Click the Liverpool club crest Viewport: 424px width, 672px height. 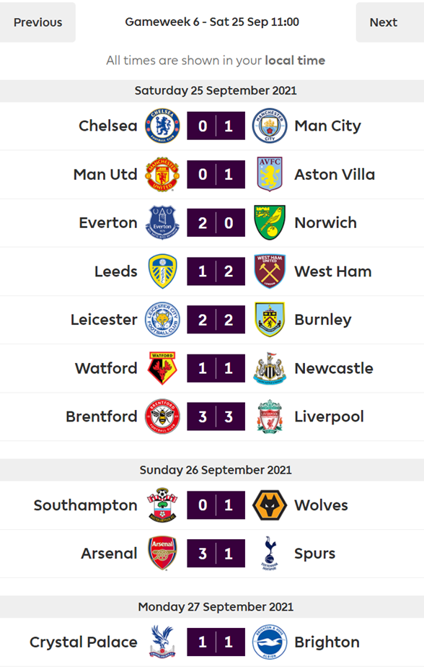[270, 416]
